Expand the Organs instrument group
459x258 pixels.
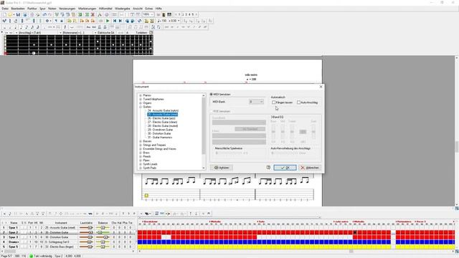(x=141, y=103)
